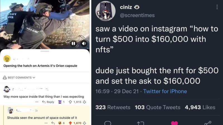Downvote the comment with 1,870 votes

(x=84, y=123)
